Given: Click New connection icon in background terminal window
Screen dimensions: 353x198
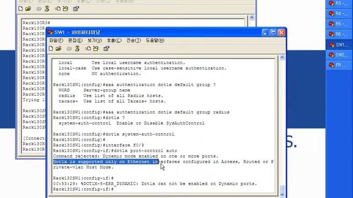Looking at the screenshot, I should pos(20,9).
